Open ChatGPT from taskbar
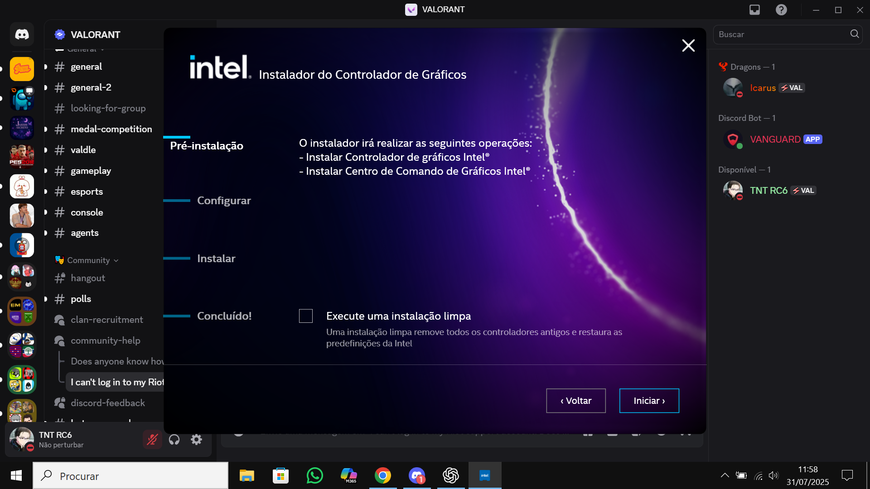 pos(451,475)
